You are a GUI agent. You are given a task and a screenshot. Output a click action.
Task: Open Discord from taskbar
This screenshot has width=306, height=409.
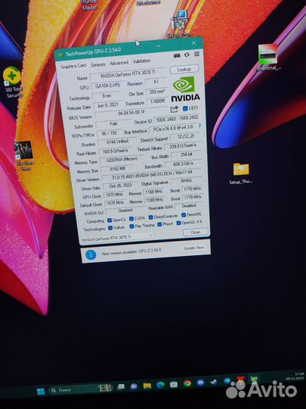coord(200,382)
